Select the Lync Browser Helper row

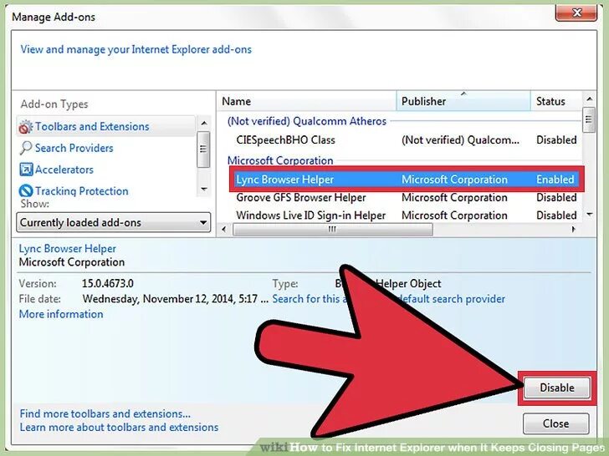click(407, 180)
